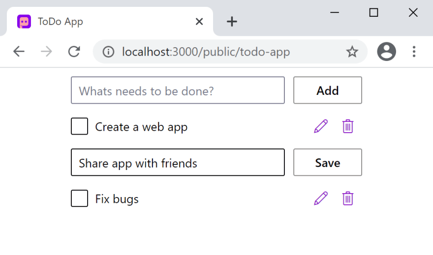
Task: Click into 'Share app with friends' edit field
Action: coord(178,163)
